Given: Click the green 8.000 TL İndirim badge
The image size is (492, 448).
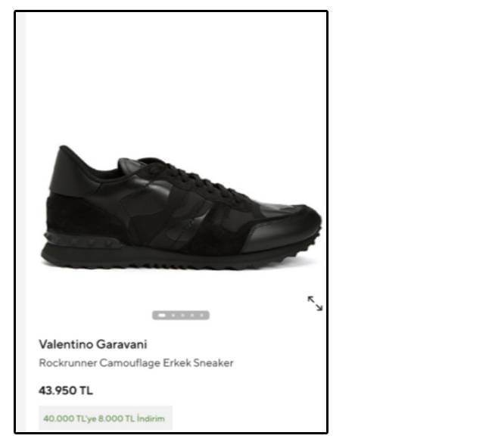Looking at the screenshot, I should pos(105,418).
